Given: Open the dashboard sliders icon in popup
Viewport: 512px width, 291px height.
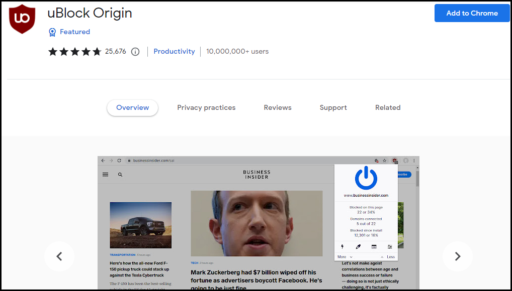Looking at the screenshot, I should (x=390, y=247).
